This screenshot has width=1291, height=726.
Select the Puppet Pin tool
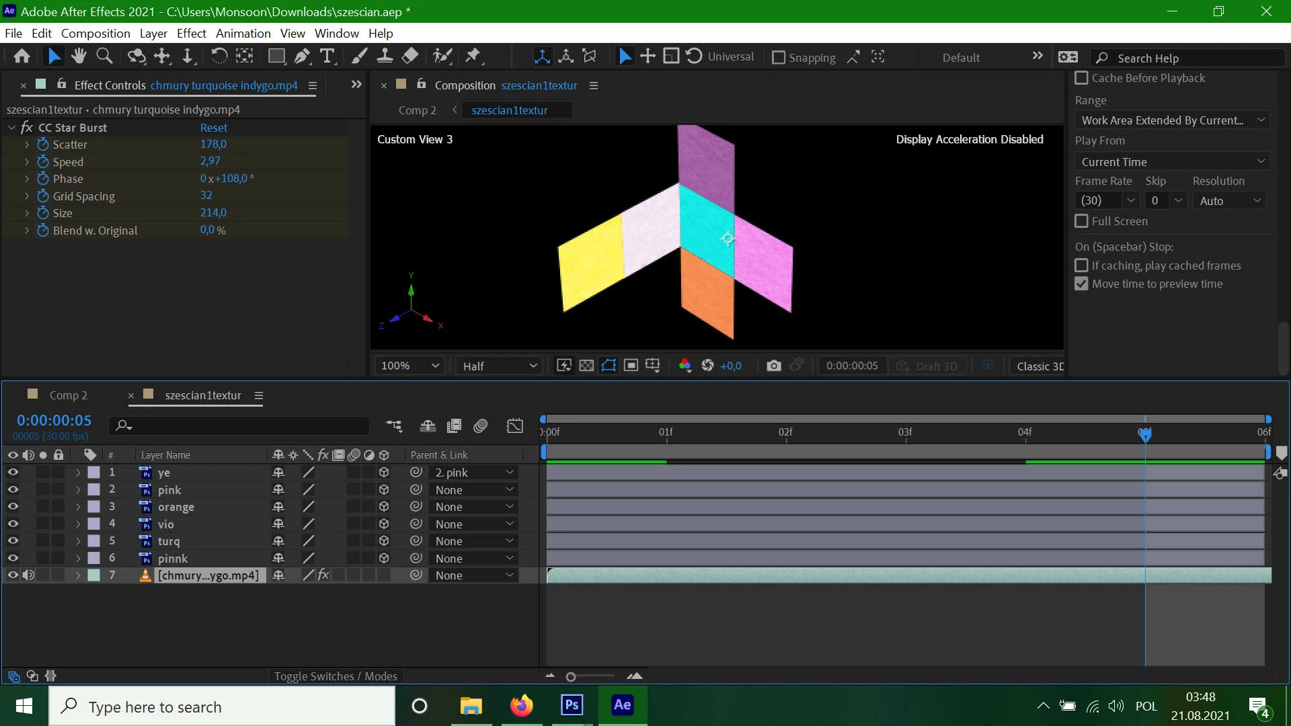click(473, 56)
